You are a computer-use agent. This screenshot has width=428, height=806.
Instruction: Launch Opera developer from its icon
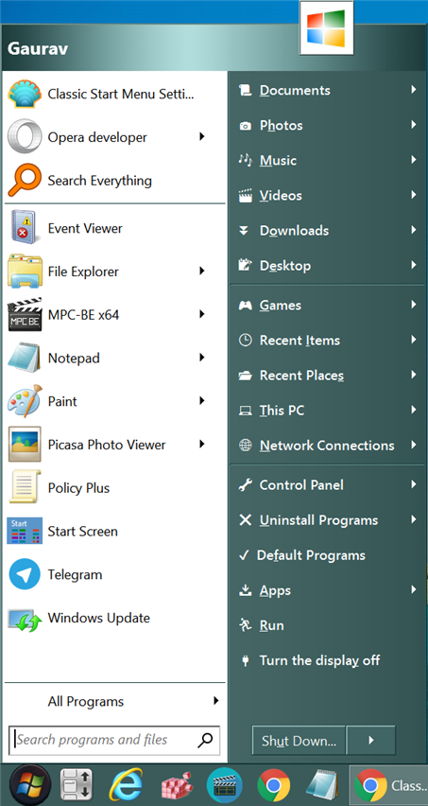25,137
